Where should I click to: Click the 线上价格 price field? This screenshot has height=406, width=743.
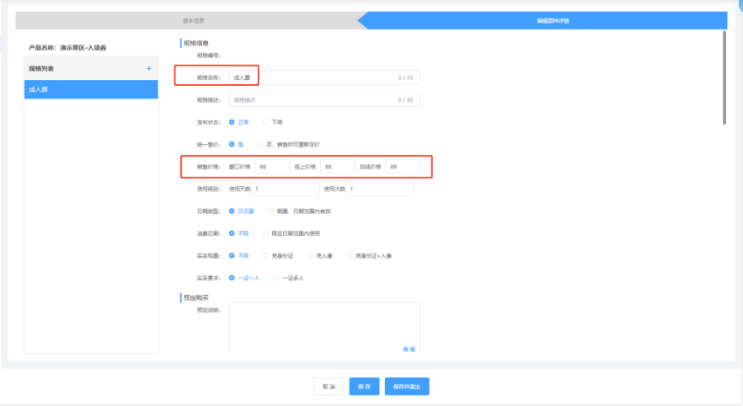coord(337,167)
